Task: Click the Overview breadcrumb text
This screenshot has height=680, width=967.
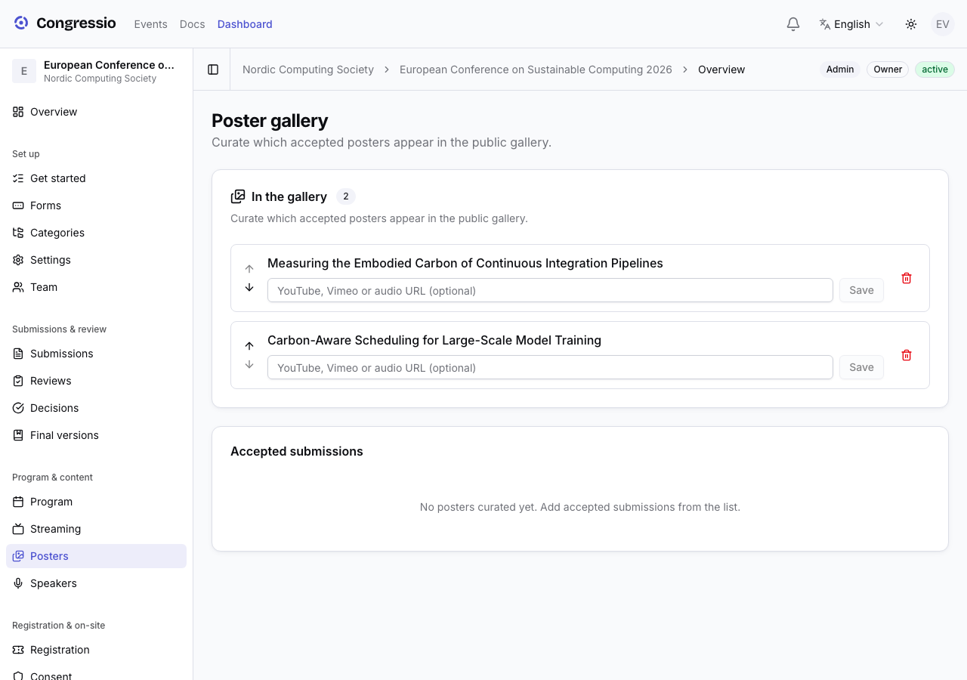Action: 721,70
